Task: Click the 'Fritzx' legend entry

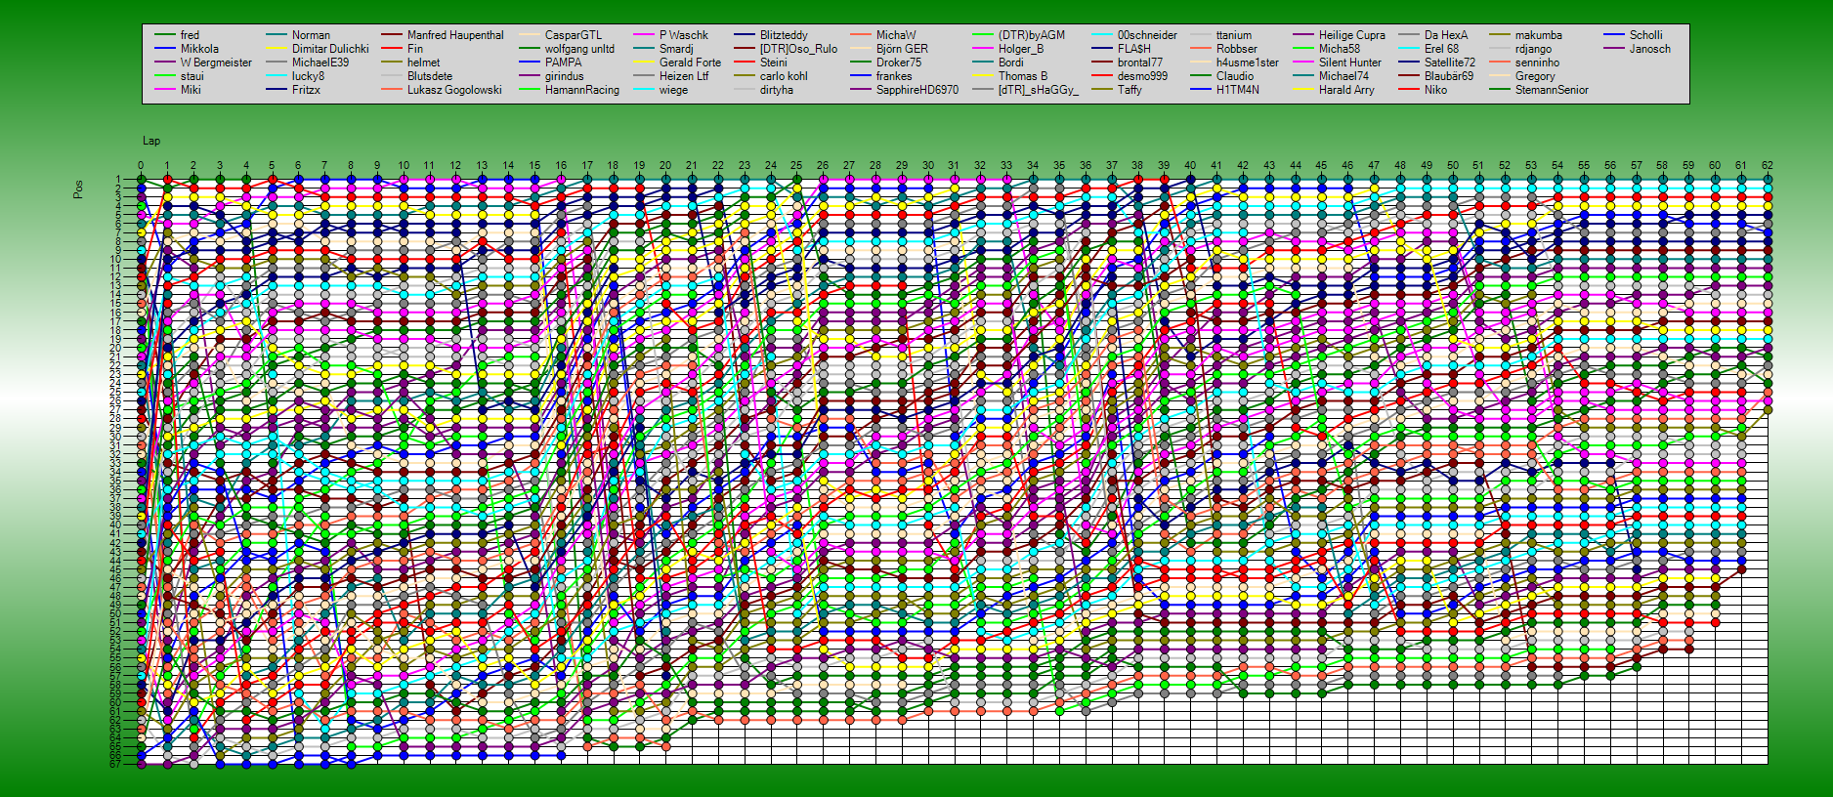Action: (306, 90)
